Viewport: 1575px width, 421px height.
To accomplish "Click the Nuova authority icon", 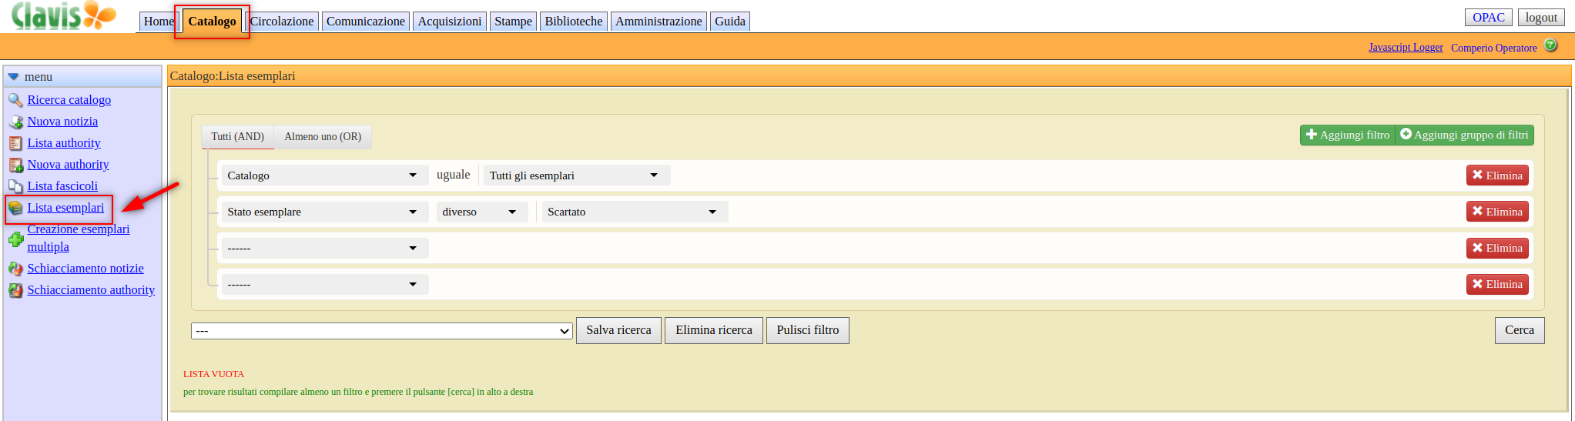I will click(x=15, y=165).
